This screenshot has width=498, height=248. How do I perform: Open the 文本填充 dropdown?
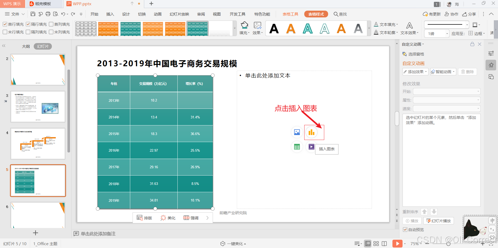[x=386, y=24]
